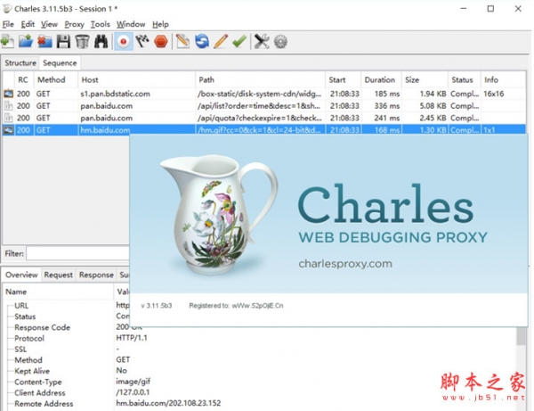Click the image icon of s1.pan.bdstatic.com row
The image size is (534, 411).
[x=9, y=94]
